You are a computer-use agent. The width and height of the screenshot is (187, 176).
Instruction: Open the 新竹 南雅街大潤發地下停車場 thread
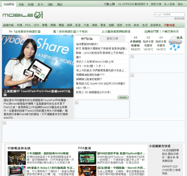[x=102, y=49]
